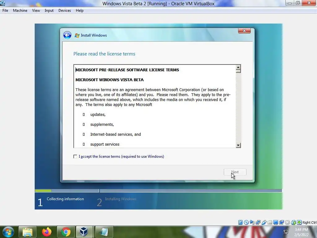Open the Machine menu
Image resolution: width=317 pixels, height=238 pixels.
pyautogui.click(x=20, y=11)
